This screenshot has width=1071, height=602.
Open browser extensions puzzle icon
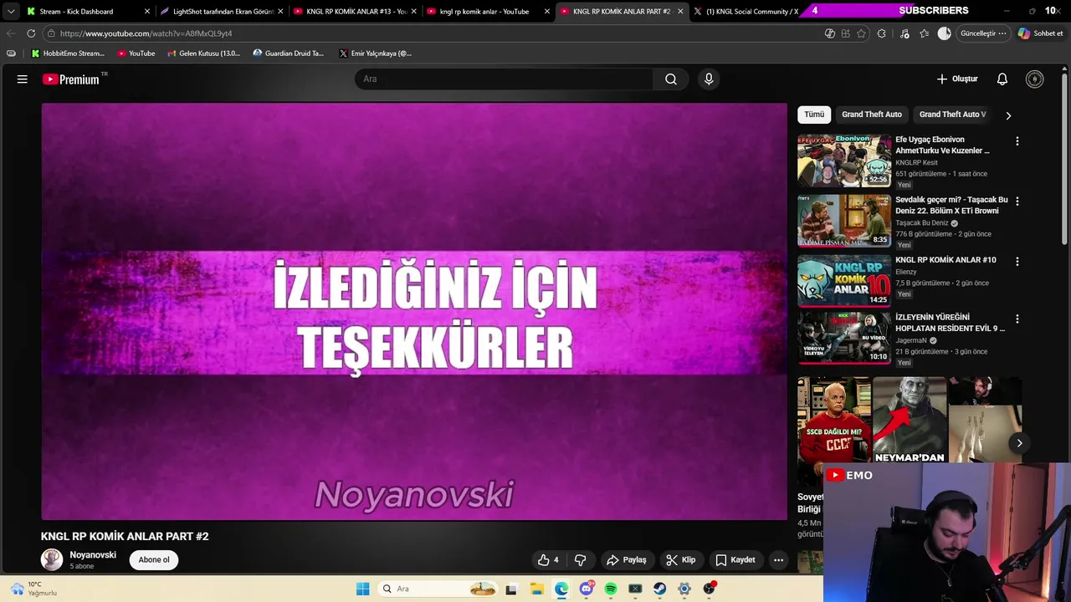coord(881,33)
